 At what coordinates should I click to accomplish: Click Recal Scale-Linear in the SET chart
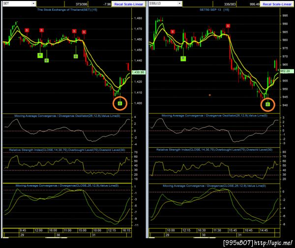pyautogui.click(x=128, y=4)
